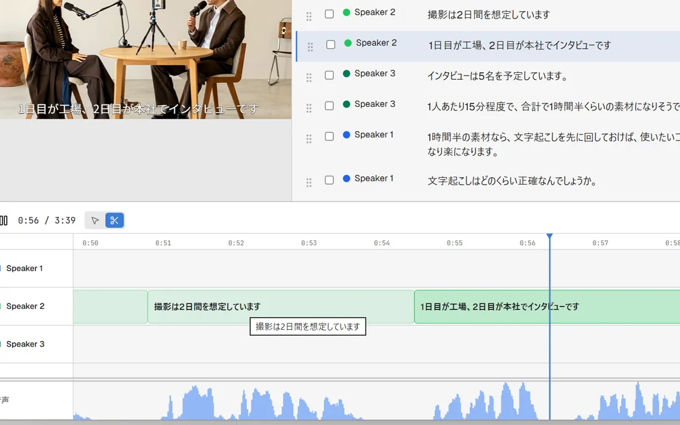Click the blue playhead marker on ruler

[550, 236]
